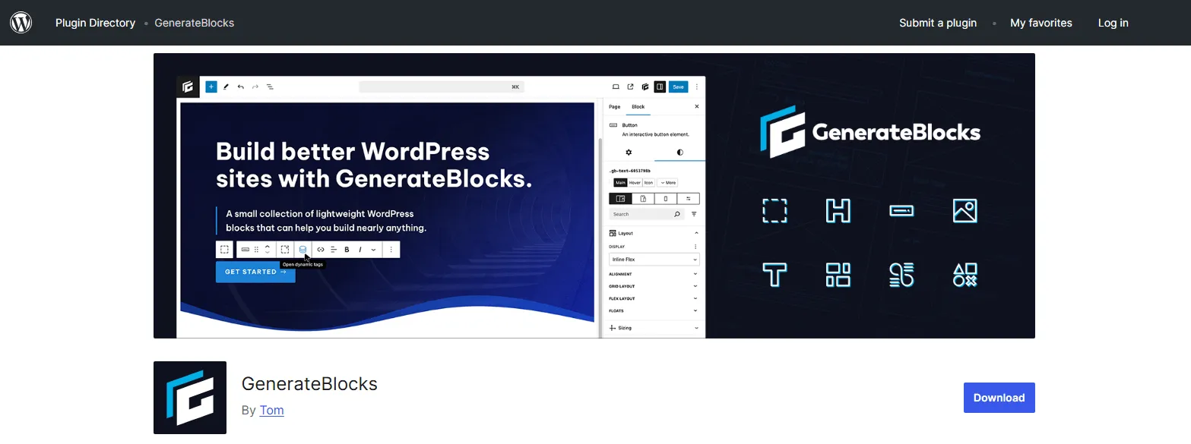Collapse the Layout panel

tap(654, 233)
